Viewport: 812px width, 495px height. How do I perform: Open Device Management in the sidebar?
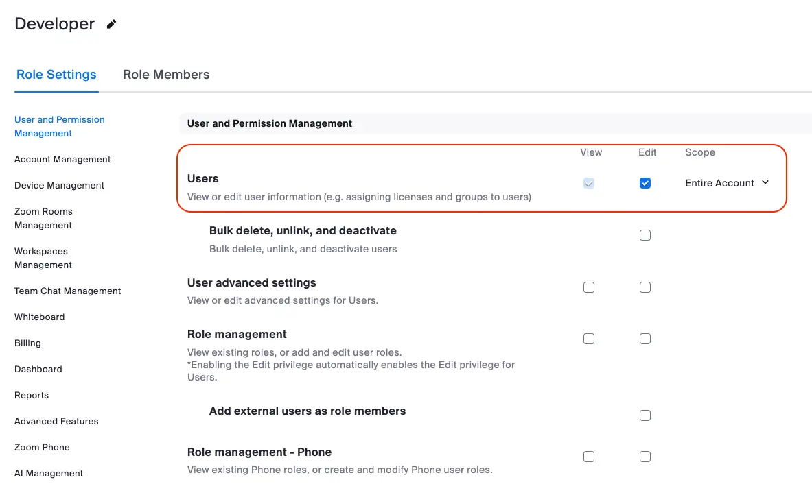pos(60,185)
